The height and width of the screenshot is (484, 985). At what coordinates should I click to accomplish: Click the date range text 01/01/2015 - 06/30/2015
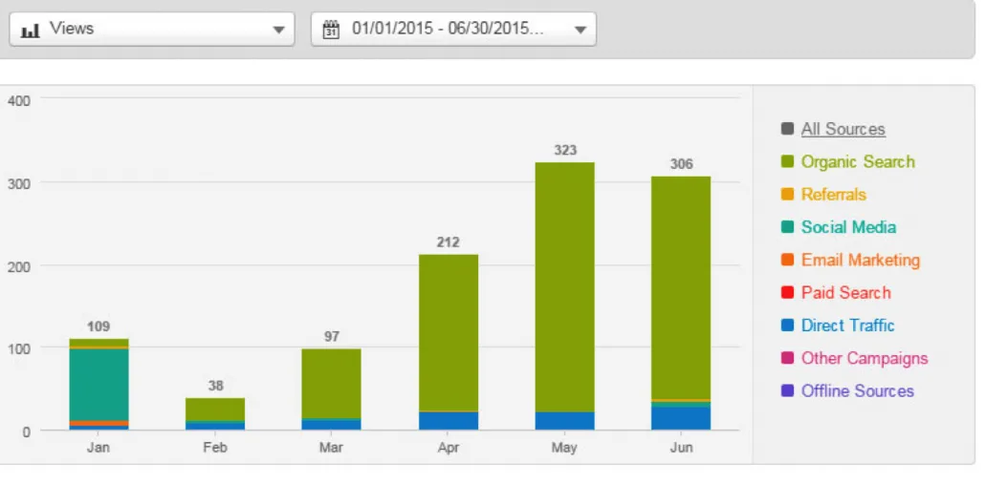pos(447,29)
